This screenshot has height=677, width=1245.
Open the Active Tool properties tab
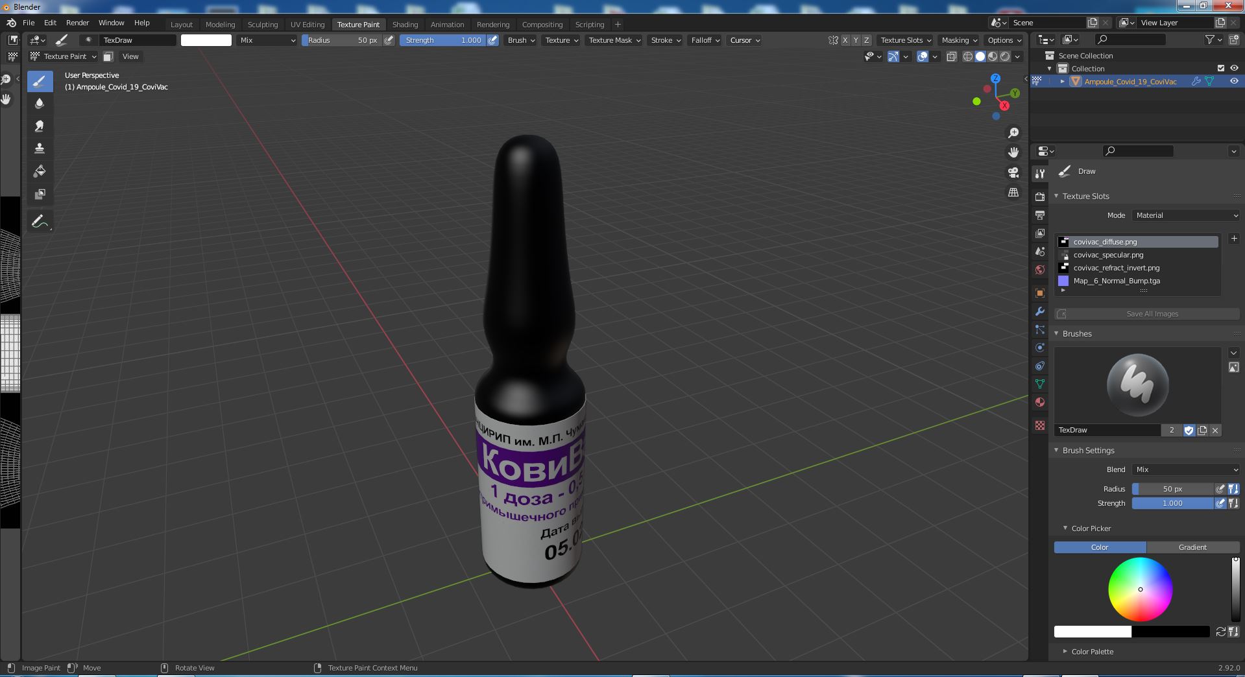click(x=1040, y=174)
